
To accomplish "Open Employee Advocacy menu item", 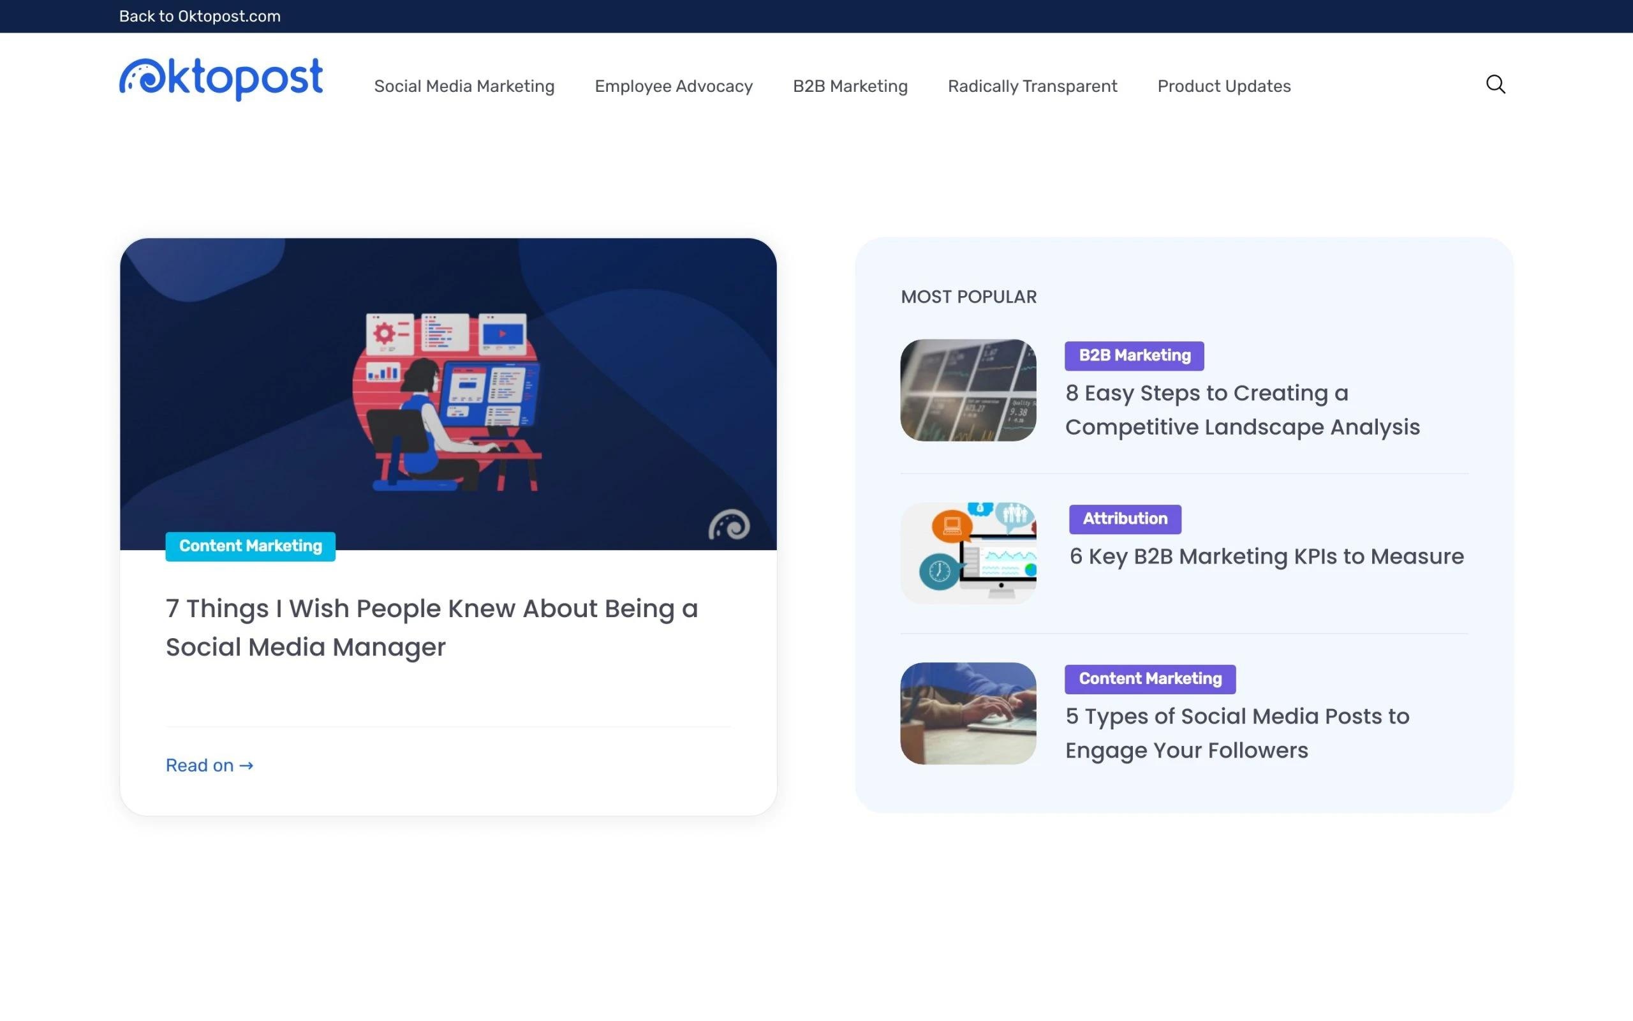I will [x=673, y=86].
